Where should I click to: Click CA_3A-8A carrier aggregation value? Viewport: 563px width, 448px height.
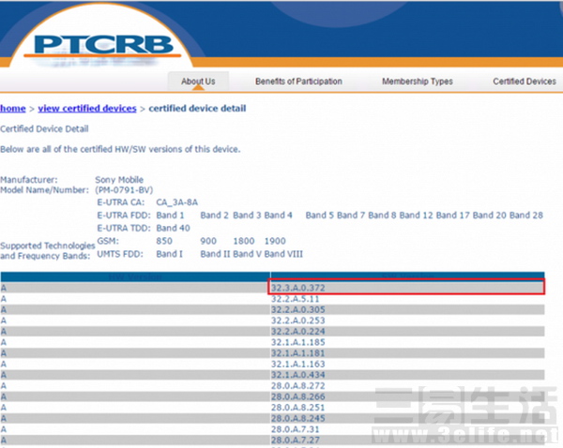pyautogui.click(x=176, y=202)
